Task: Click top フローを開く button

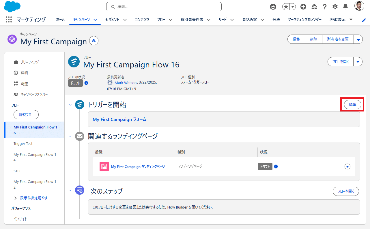Action: click(341, 62)
